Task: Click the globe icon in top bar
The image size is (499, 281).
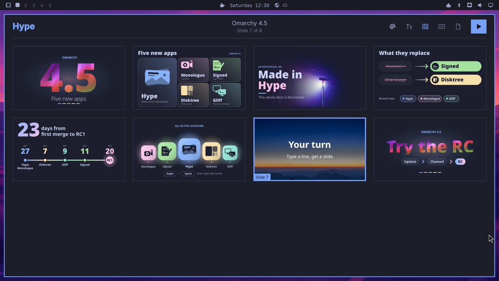Action: coord(277,5)
